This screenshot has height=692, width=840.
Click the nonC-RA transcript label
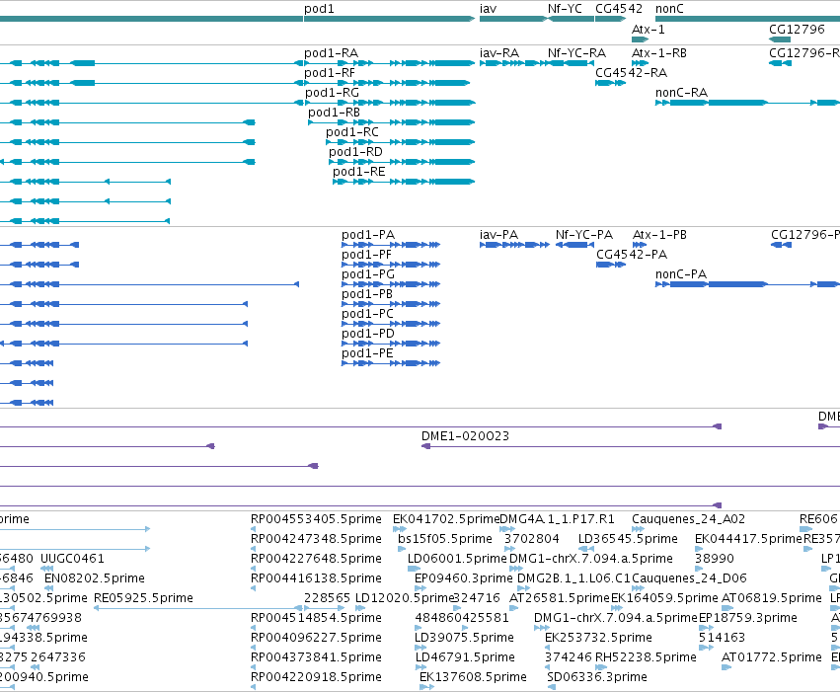(681, 93)
